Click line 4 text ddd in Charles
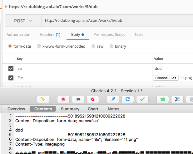This screenshot has height=154, width=193. [x=19, y=130]
